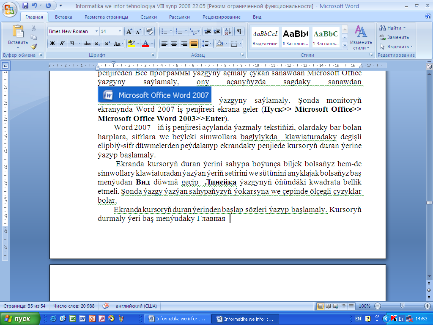The width and height of the screenshot is (433, 325).
Task: Apply the red font color
Action: coord(145,44)
